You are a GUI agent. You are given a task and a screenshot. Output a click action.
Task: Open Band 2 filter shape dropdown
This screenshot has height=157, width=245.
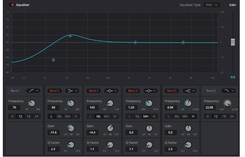72,91
